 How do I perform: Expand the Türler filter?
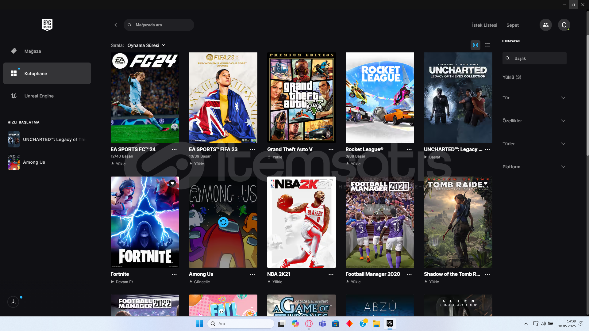click(x=534, y=144)
